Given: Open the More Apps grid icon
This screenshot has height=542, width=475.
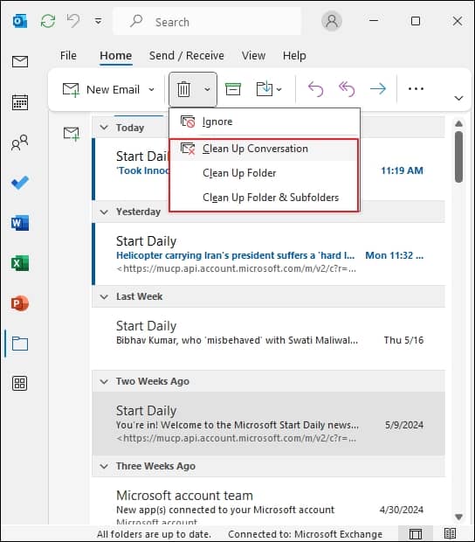Looking at the screenshot, I should 20,384.
